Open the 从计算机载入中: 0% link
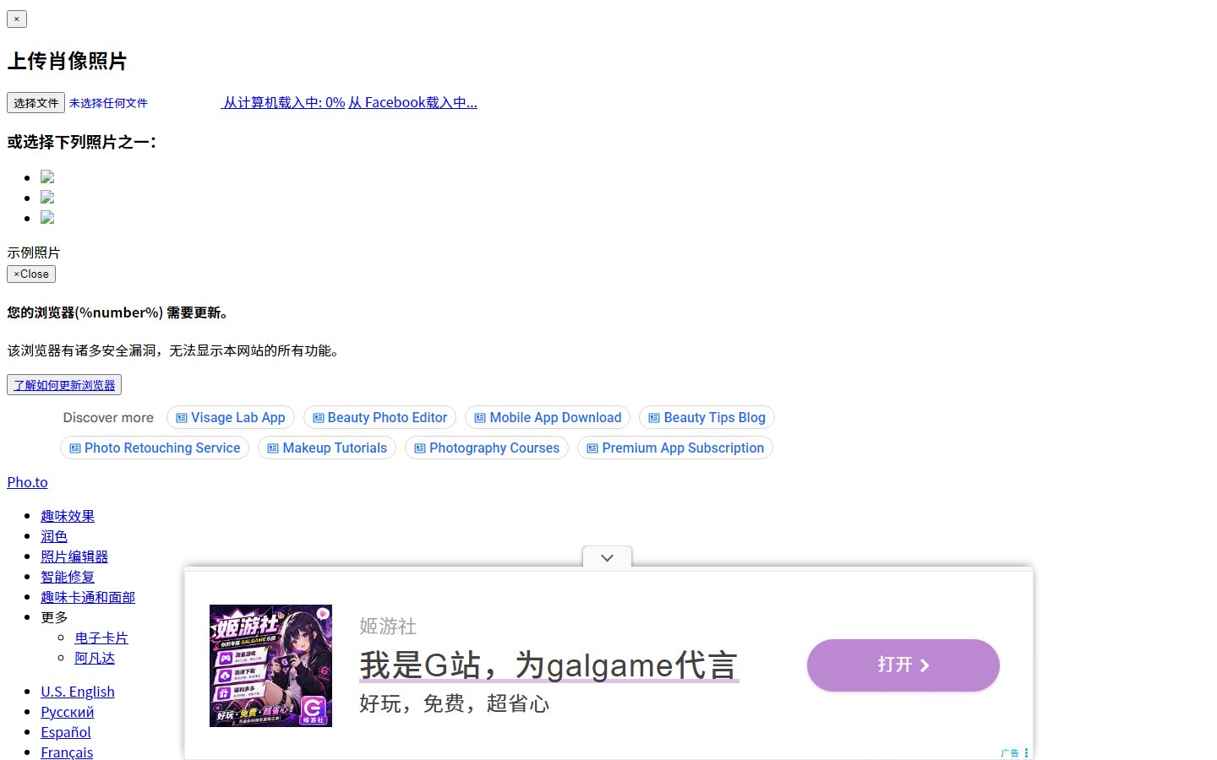 tap(283, 103)
